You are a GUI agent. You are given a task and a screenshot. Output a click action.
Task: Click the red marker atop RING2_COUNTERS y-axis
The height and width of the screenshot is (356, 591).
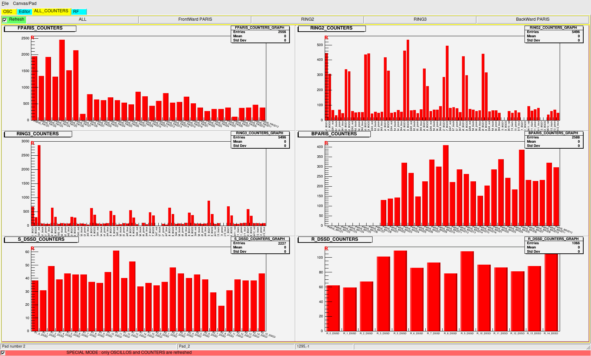326,37
